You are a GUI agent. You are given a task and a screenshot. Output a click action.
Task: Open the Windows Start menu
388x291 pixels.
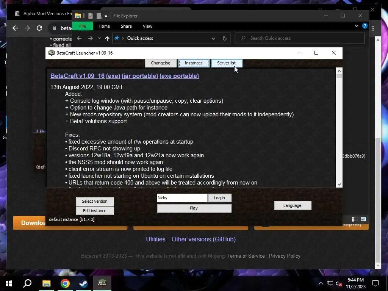(x=9, y=283)
